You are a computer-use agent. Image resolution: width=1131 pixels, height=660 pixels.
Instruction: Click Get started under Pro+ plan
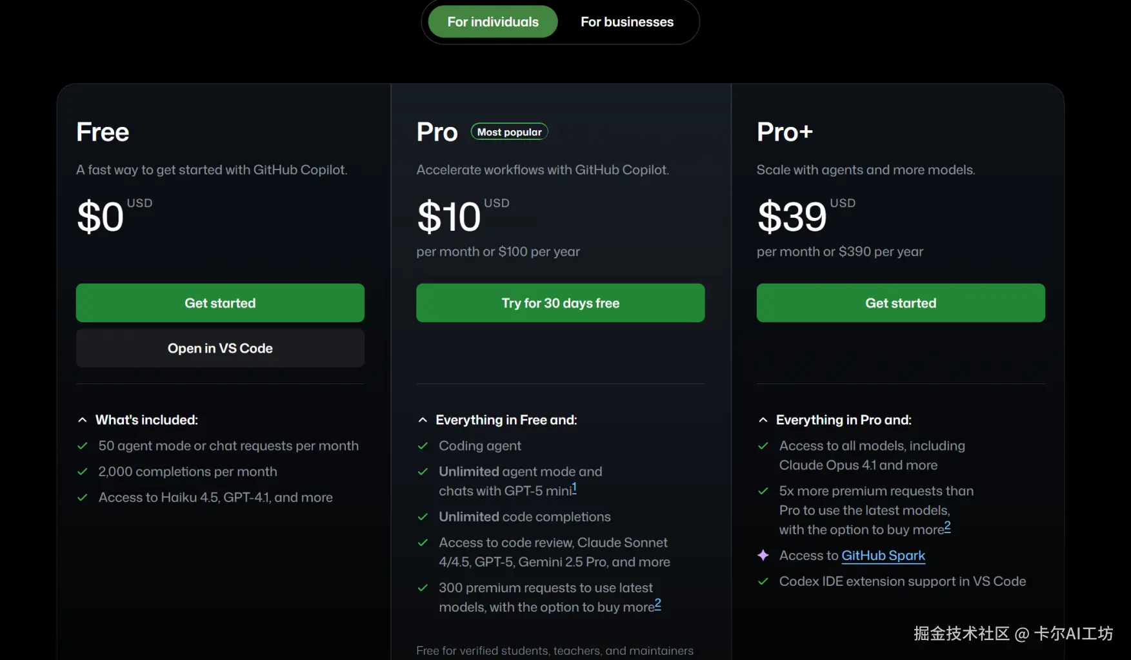(901, 303)
